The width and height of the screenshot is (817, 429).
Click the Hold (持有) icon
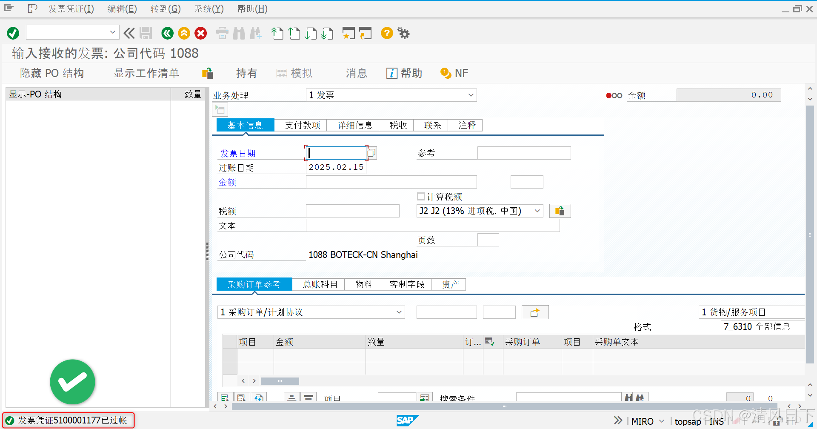(x=246, y=73)
